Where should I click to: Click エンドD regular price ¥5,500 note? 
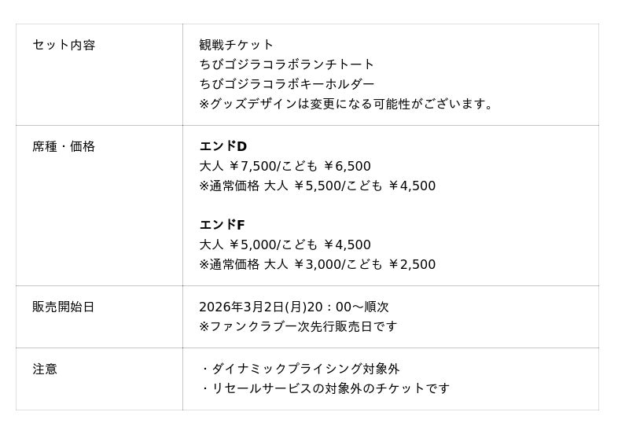point(317,186)
